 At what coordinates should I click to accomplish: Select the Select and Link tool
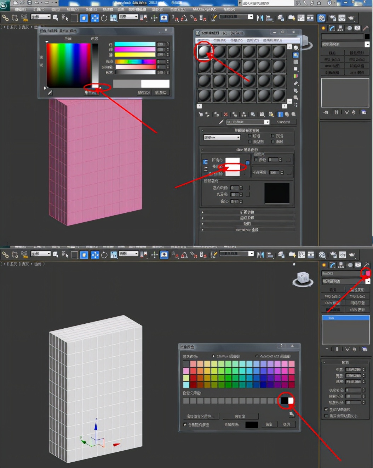pos(6,18)
